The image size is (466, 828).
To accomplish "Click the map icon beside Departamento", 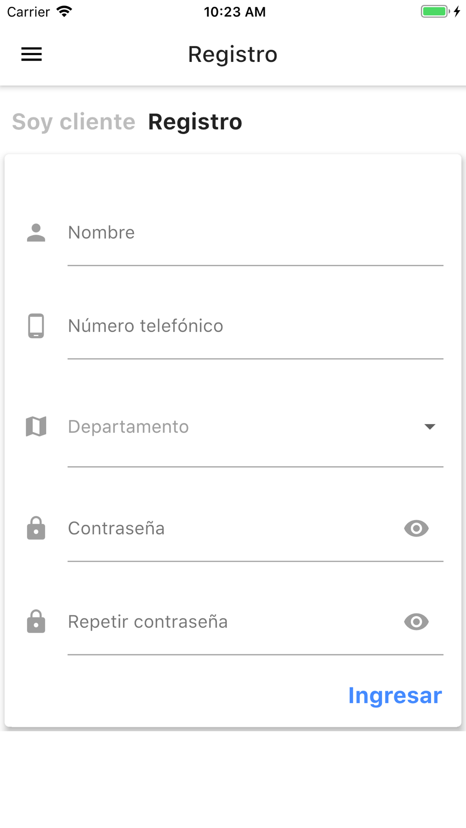I will coord(36,427).
